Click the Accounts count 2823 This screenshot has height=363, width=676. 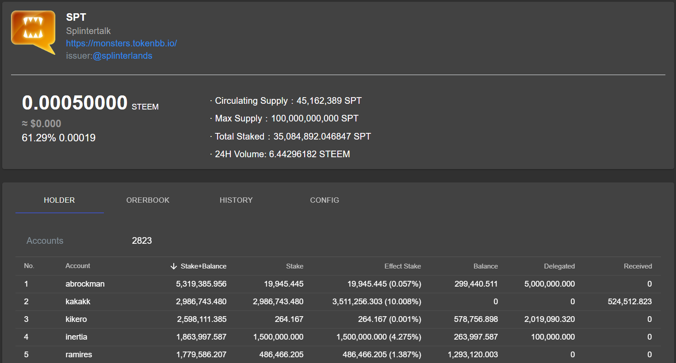point(142,241)
